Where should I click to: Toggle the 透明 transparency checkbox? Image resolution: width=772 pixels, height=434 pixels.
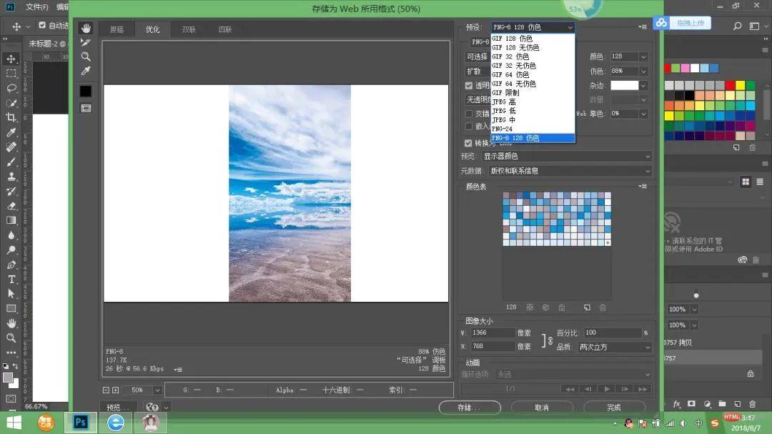coord(469,85)
